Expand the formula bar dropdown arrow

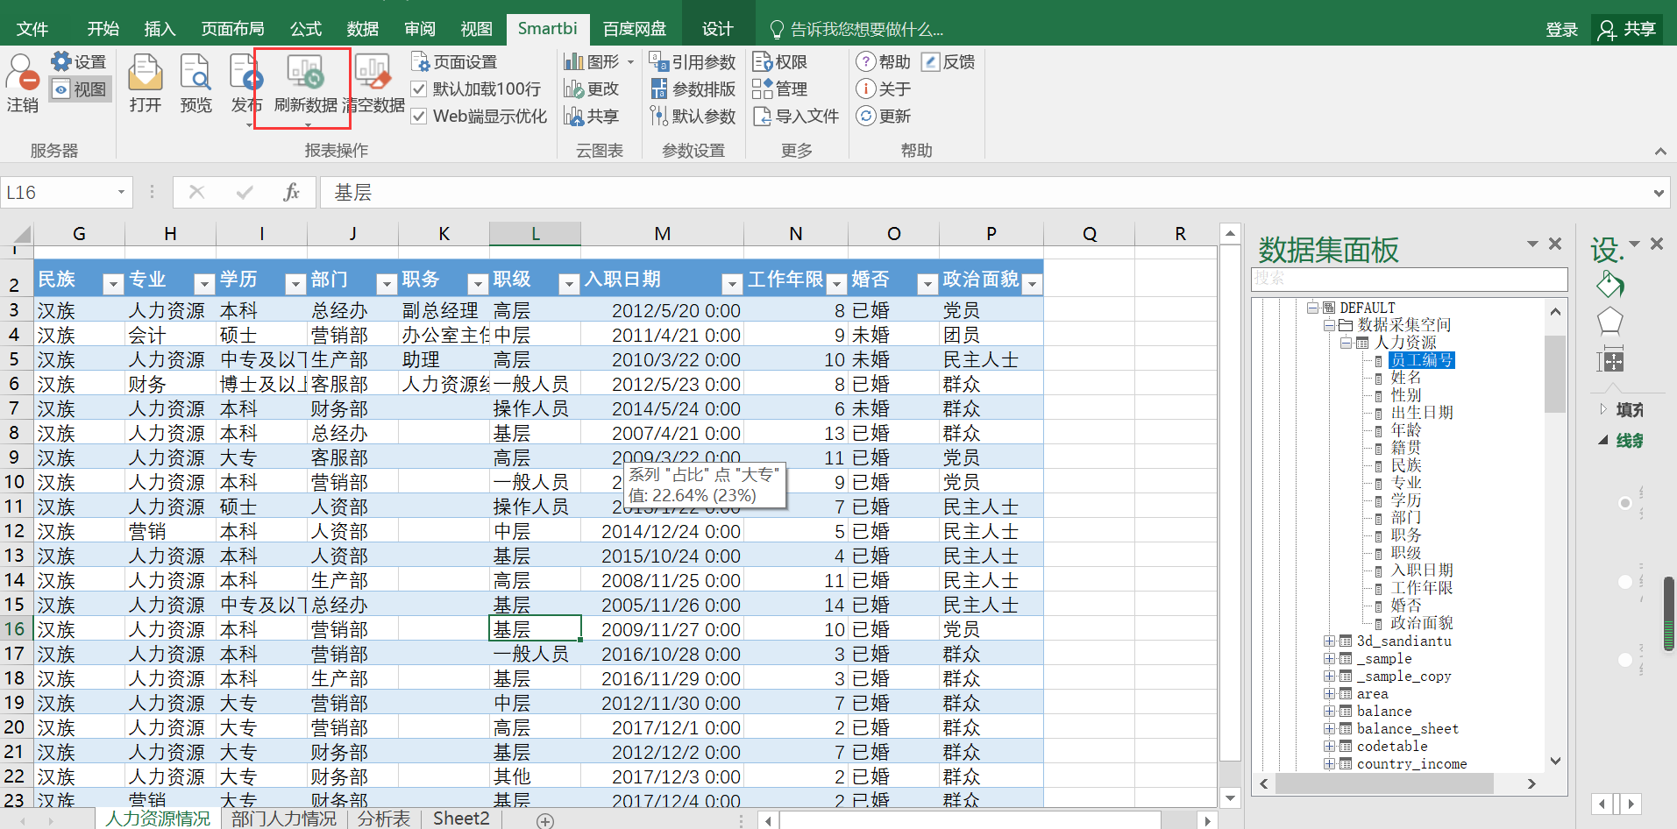click(x=1659, y=193)
